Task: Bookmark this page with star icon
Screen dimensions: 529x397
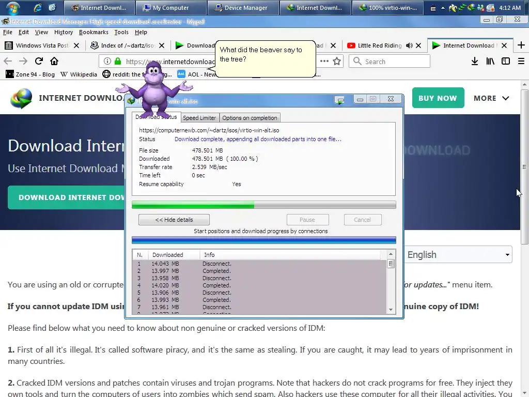Action: [336, 61]
